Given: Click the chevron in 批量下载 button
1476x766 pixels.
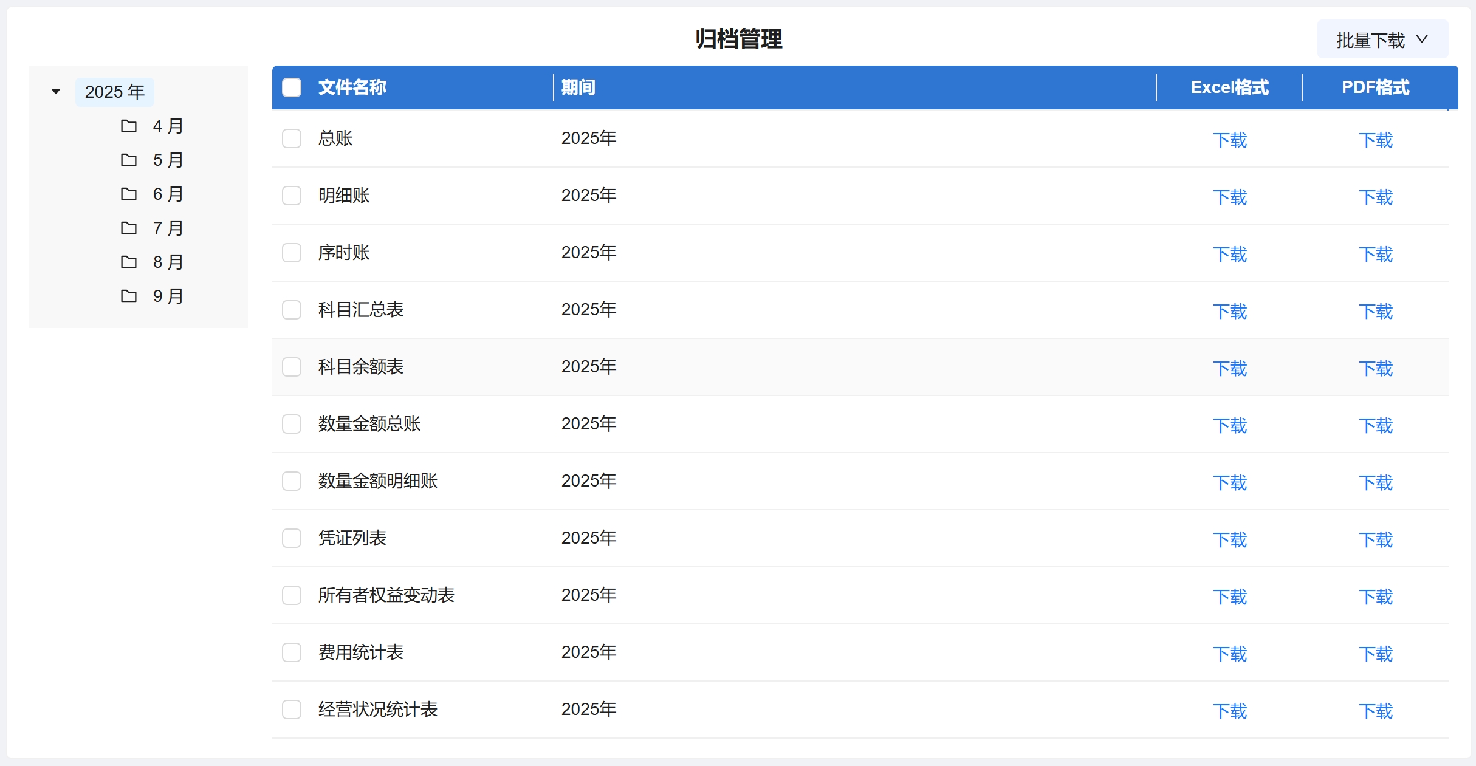Looking at the screenshot, I should click(1422, 39).
